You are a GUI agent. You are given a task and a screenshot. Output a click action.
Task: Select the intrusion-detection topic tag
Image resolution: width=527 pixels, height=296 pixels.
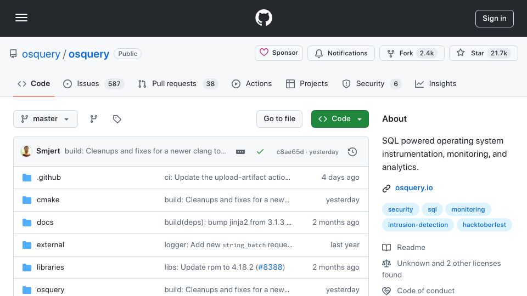(x=418, y=225)
